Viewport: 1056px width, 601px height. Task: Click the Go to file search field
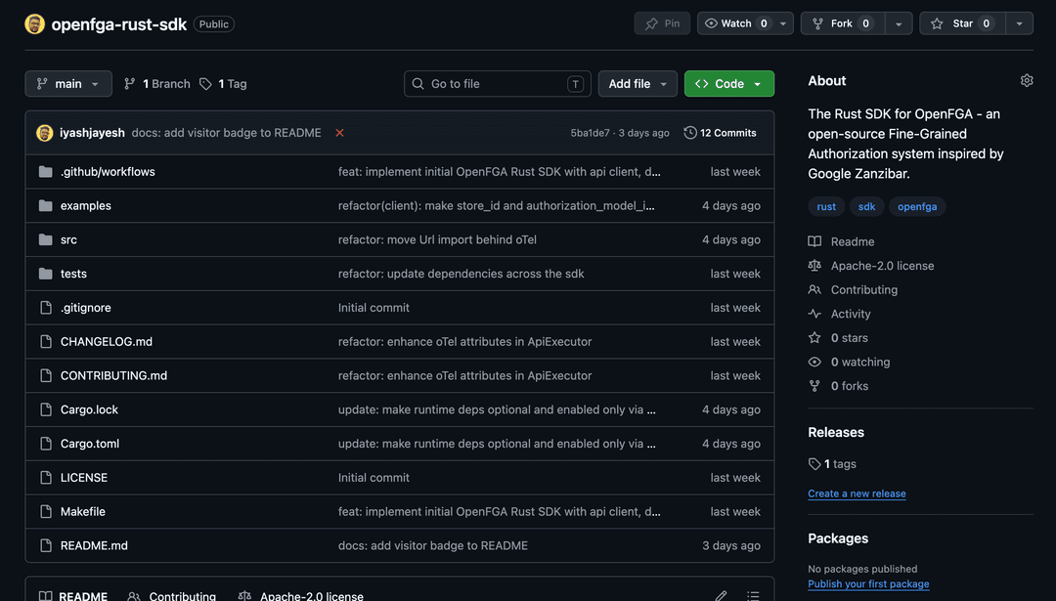[497, 83]
